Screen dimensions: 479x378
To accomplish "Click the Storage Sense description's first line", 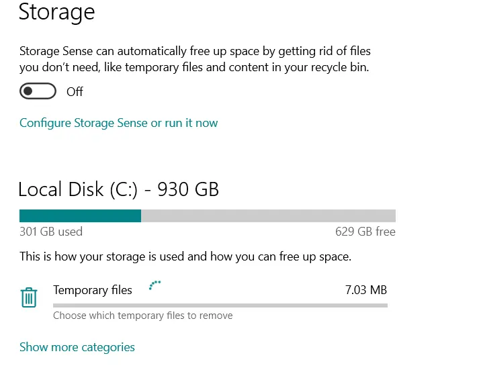I will point(195,51).
